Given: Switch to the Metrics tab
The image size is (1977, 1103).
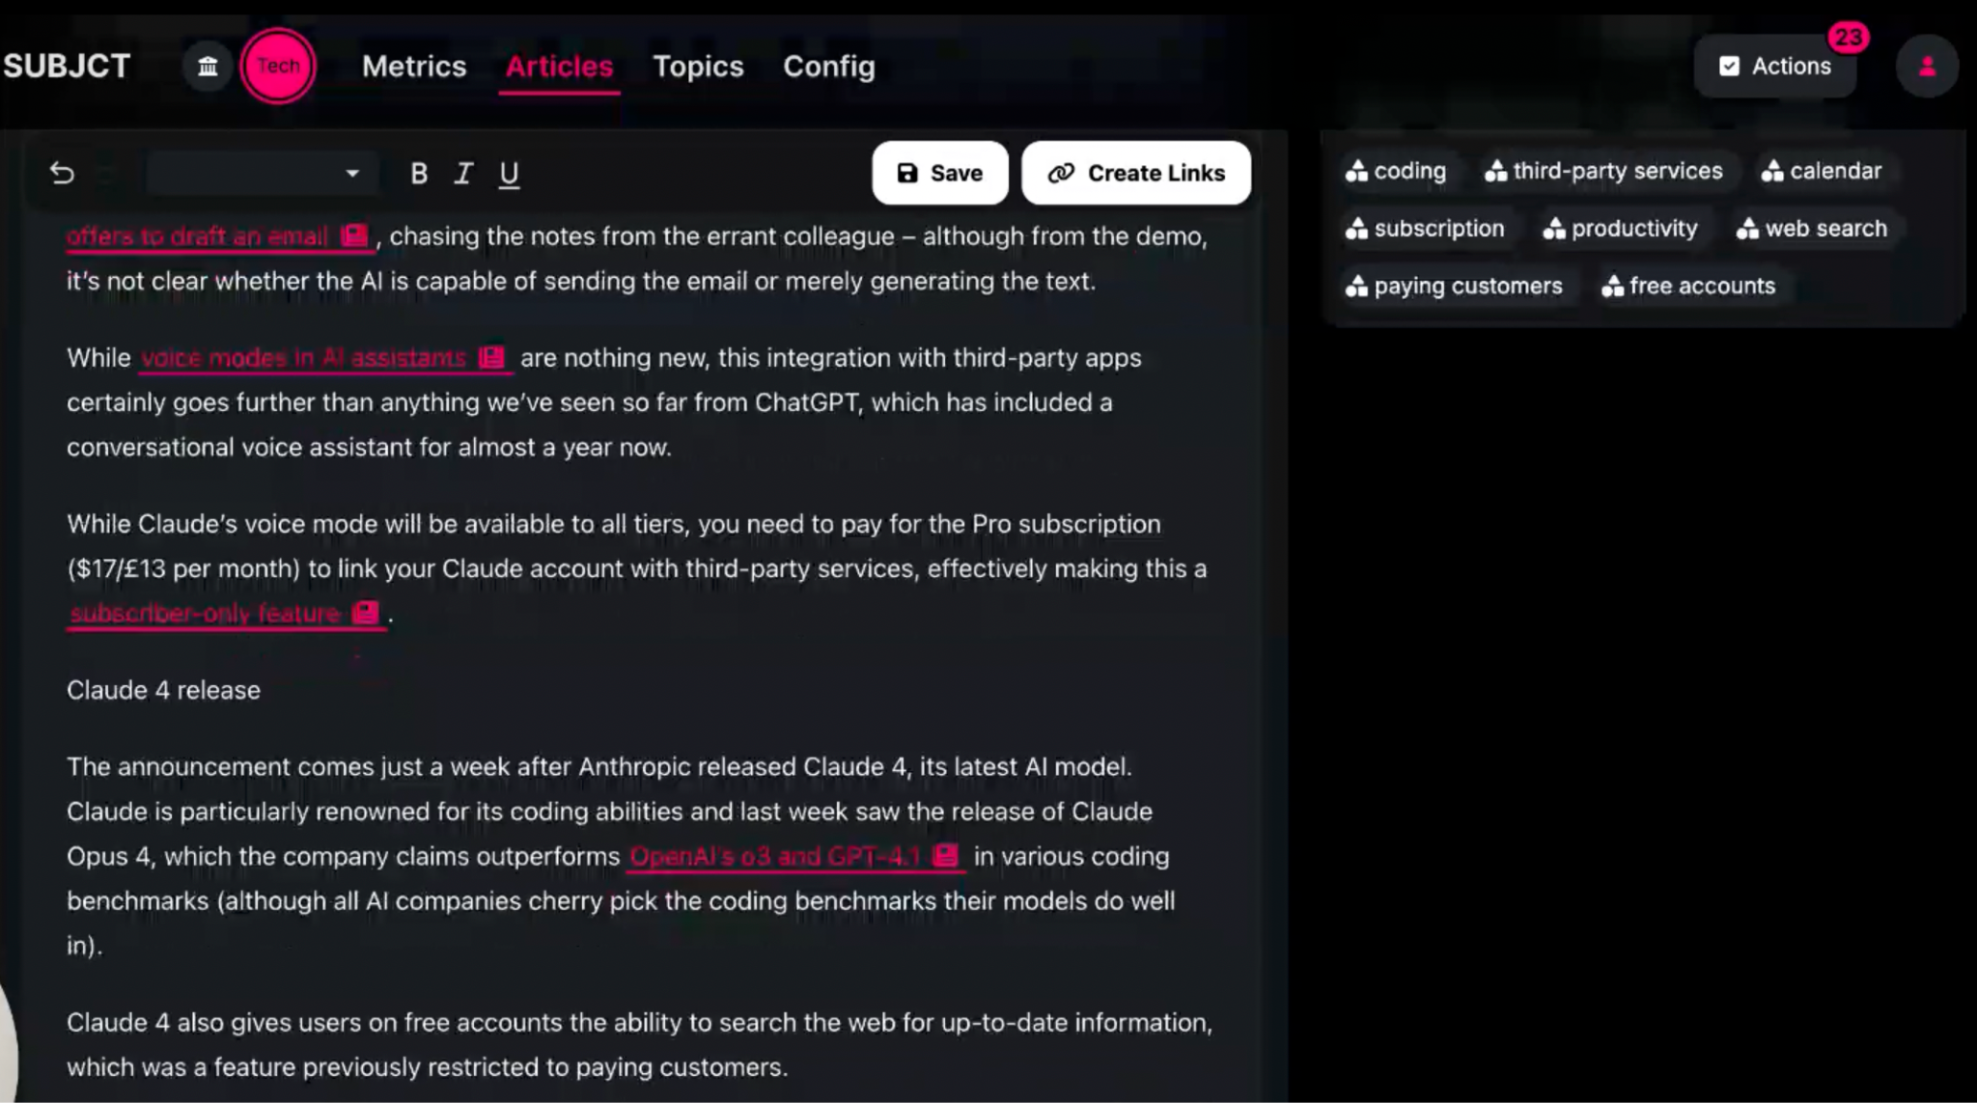Looking at the screenshot, I should point(414,66).
